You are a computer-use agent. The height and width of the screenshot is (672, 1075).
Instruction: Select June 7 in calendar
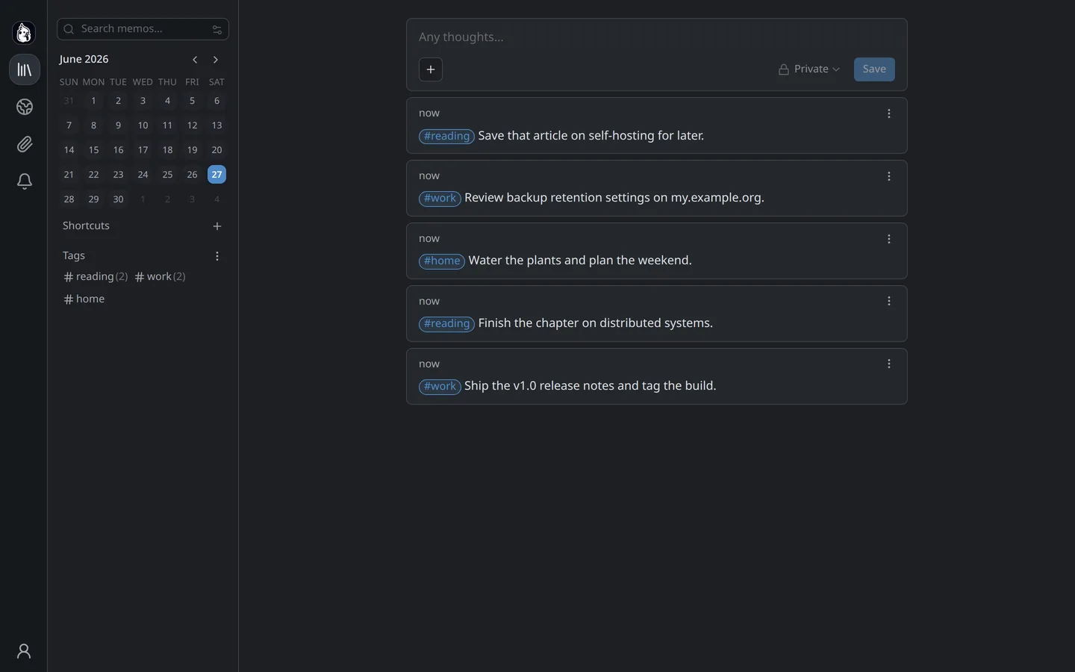(69, 125)
